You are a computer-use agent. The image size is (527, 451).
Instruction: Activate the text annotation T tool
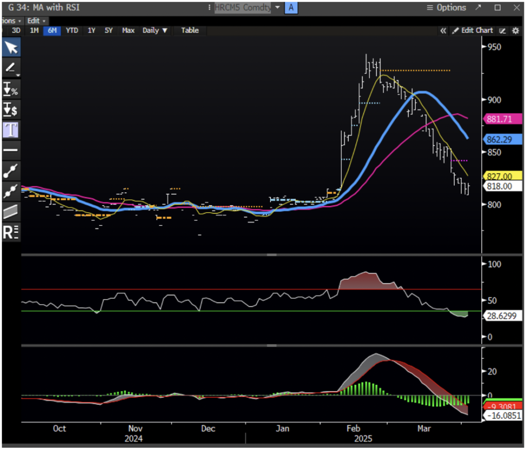[11, 129]
